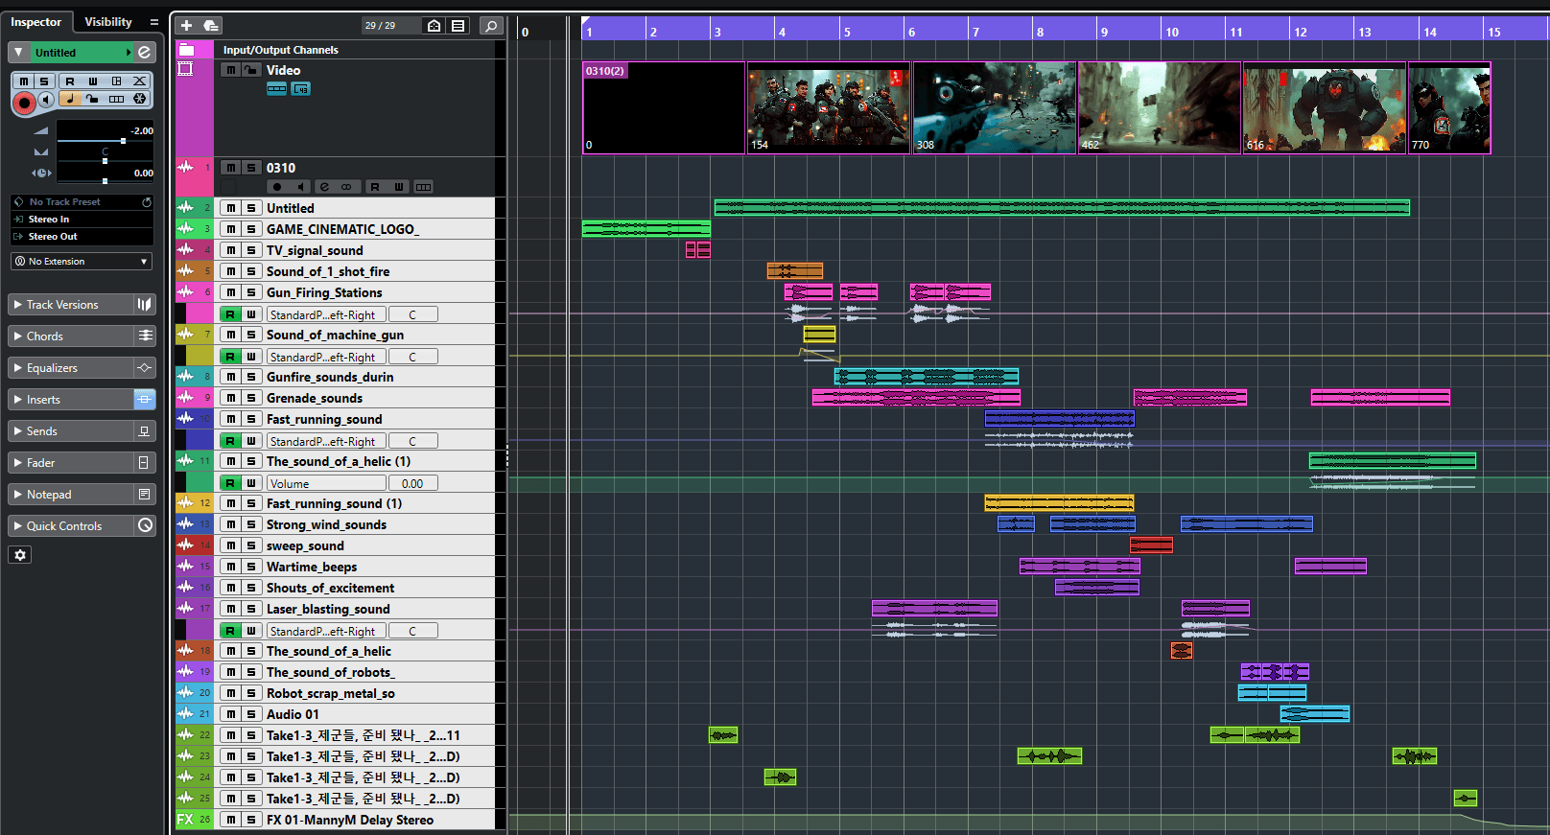This screenshot has height=835, width=1550.
Task: Click the Inspector volume slider handle
Action: (x=123, y=141)
